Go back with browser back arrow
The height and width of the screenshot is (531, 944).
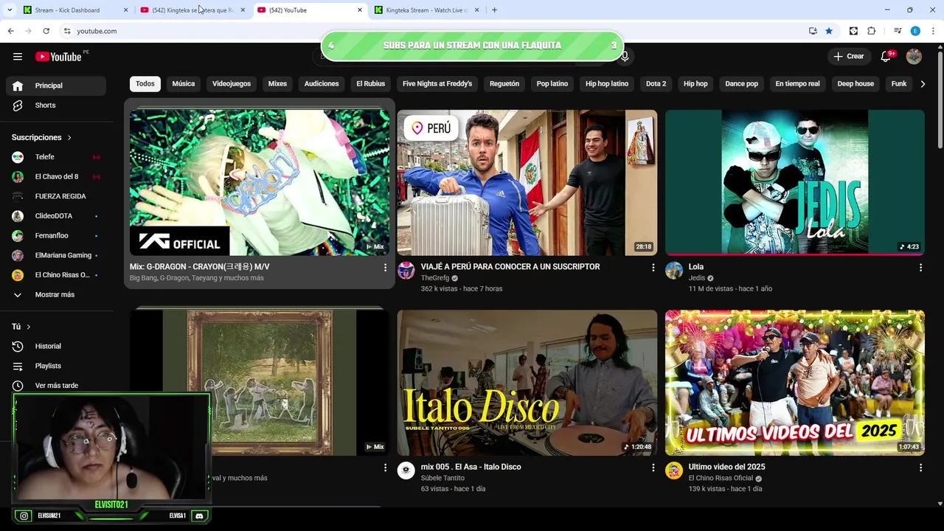coord(10,31)
